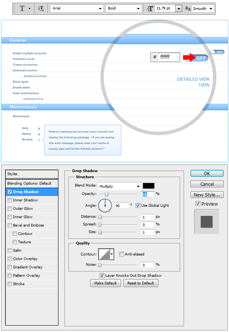The image size is (229, 332).
Task: Click the anti-aliasing aa icon
Action: point(188,8)
